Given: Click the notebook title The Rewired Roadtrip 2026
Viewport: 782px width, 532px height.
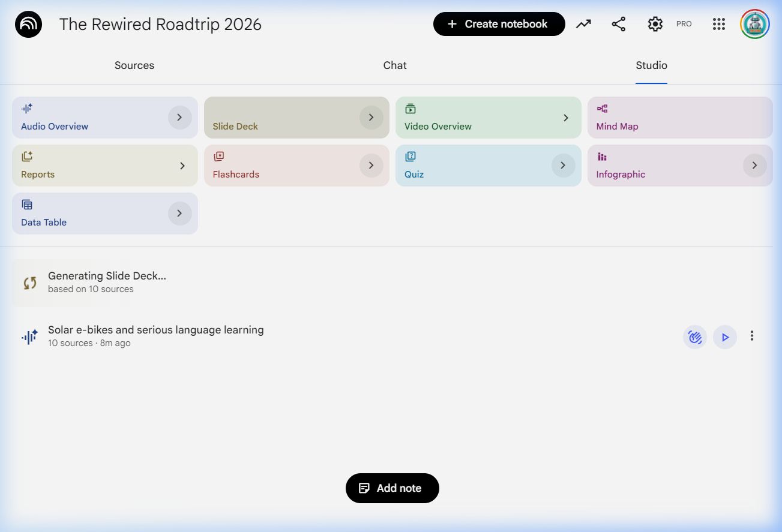Looking at the screenshot, I should point(160,25).
